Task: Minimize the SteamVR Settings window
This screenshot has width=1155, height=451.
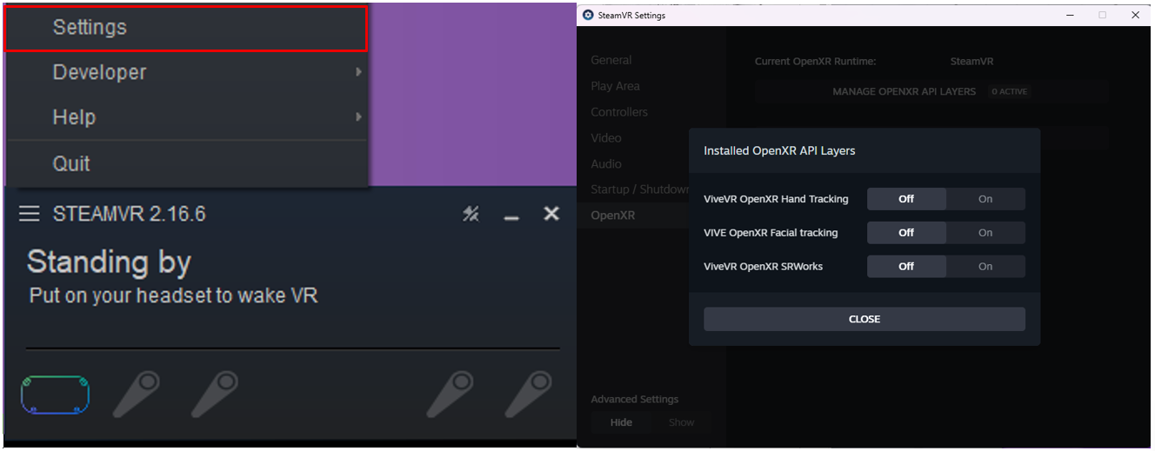Action: (x=1069, y=15)
